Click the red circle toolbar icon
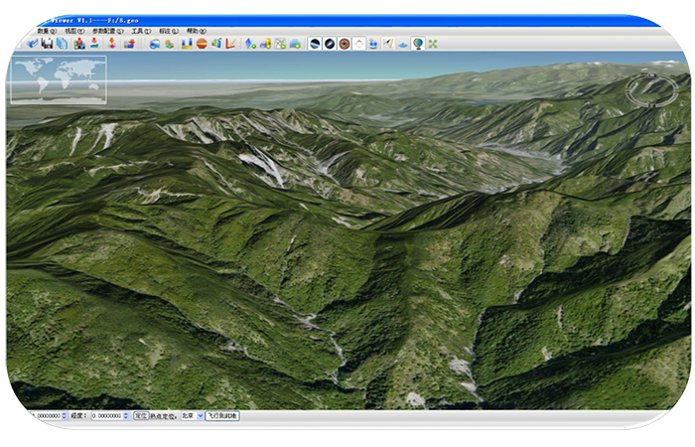 201,44
